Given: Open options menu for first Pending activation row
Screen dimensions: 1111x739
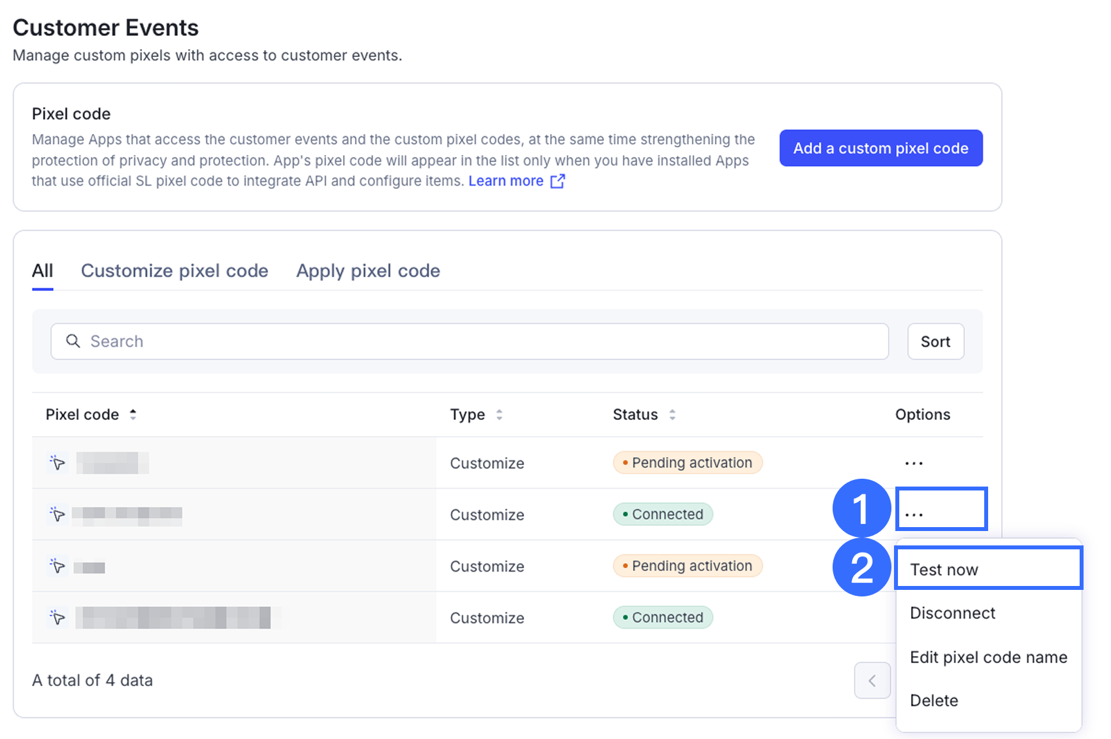Looking at the screenshot, I should pyautogui.click(x=913, y=463).
